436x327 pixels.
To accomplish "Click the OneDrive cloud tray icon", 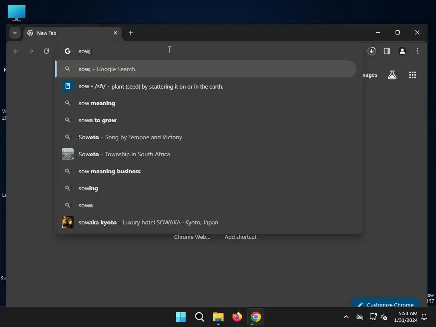I will [360, 317].
